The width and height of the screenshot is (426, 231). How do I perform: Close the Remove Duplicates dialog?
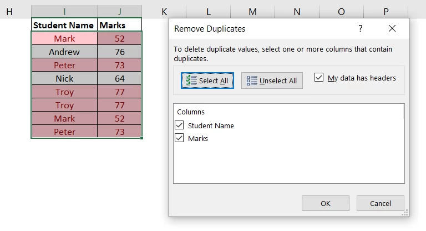click(392, 28)
